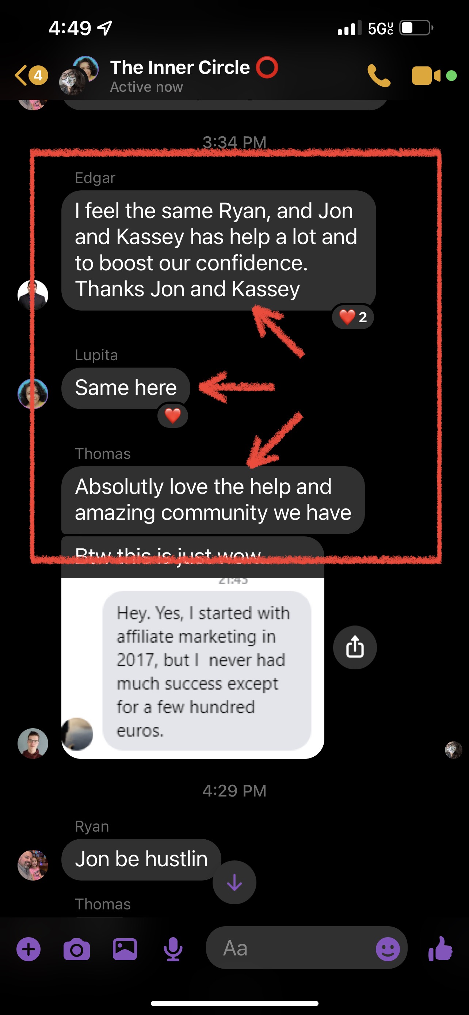Open Edgar's profile avatar
Image resolution: width=469 pixels, height=1015 pixels.
point(33,295)
